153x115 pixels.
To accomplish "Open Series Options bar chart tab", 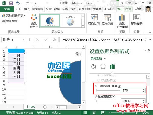I will (x=112, y=67).
